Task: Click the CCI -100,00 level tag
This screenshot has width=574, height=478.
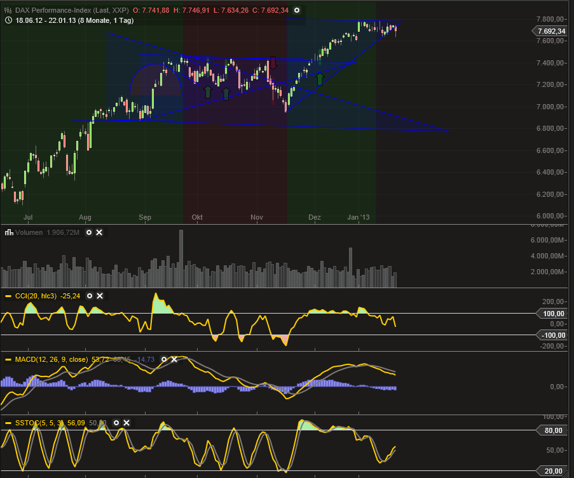Action: point(552,335)
